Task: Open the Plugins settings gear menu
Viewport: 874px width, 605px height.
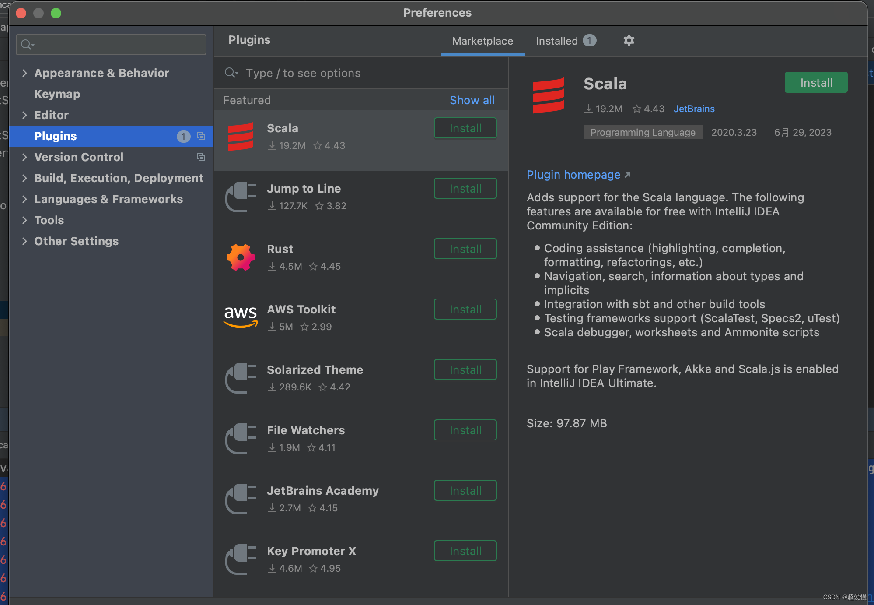Action: tap(629, 40)
